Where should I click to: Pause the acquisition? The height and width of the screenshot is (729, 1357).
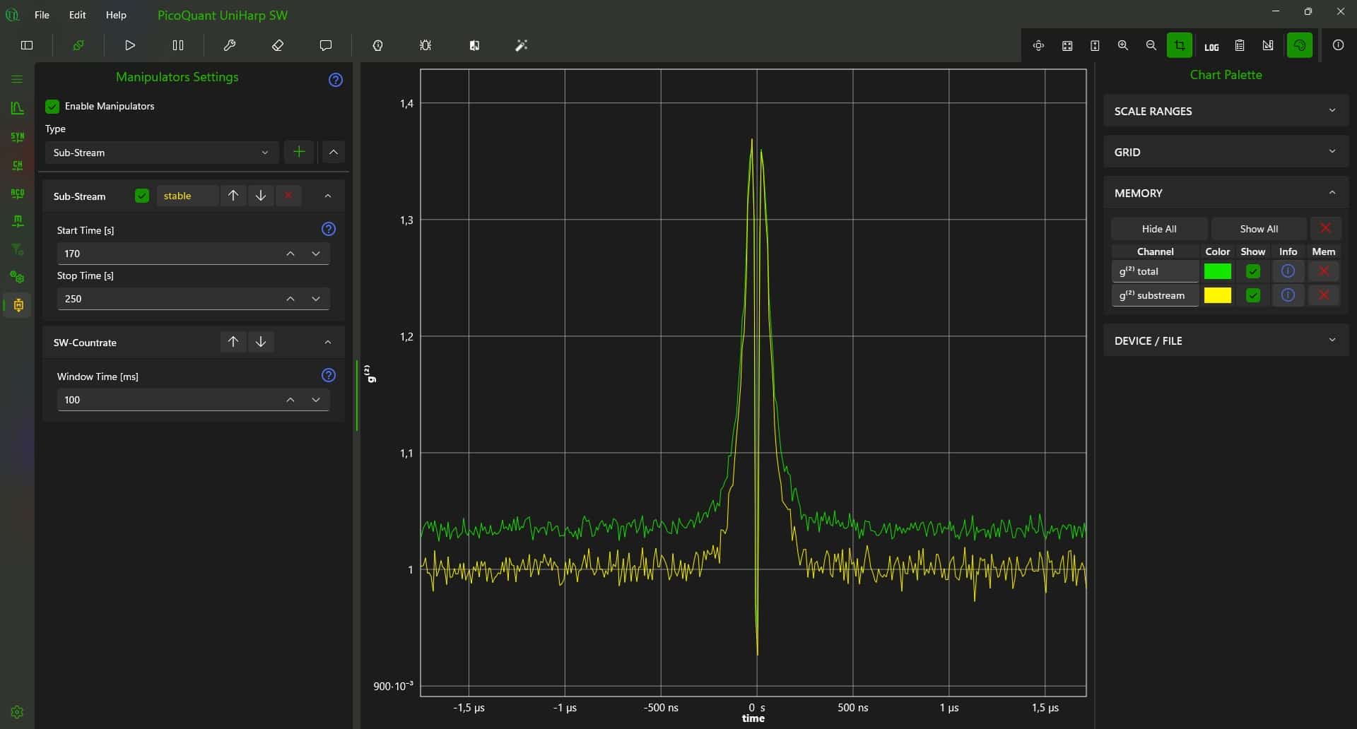point(178,45)
